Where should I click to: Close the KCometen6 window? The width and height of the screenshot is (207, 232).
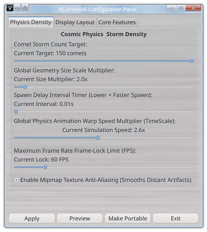(193, 8)
